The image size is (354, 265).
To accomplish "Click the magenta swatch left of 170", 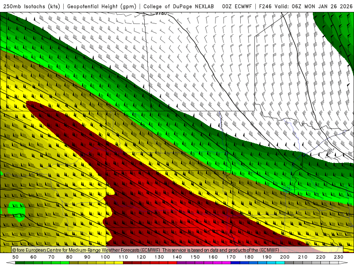I will pos(226,263).
